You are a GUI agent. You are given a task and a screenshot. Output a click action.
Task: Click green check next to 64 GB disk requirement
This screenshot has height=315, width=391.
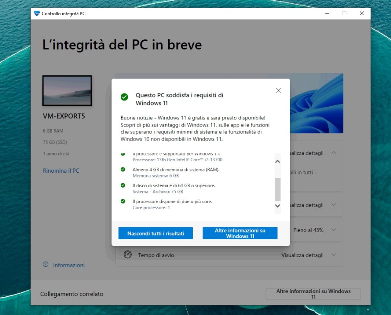click(123, 185)
